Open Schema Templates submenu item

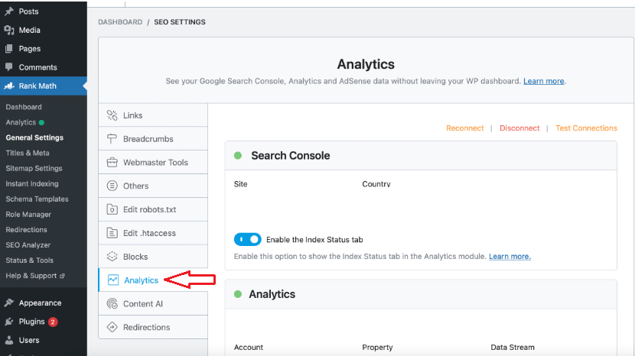37,199
